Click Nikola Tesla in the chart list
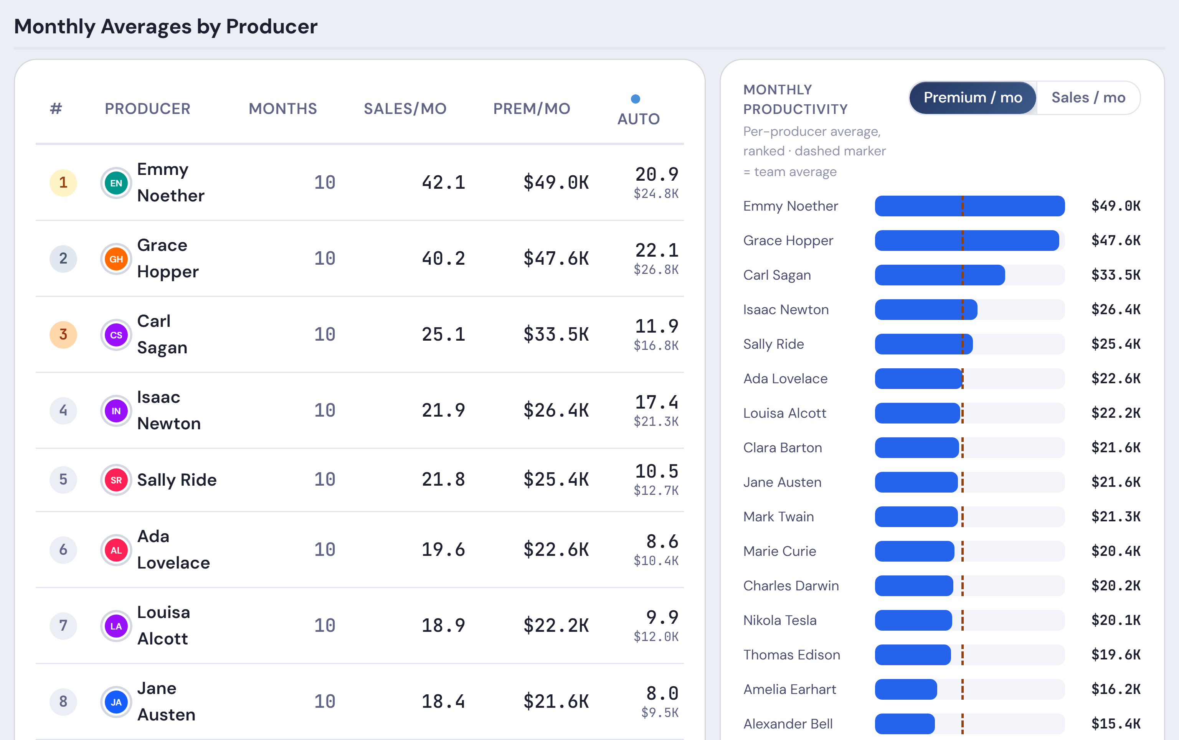Screen dimensions: 1179x740 [780, 620]
